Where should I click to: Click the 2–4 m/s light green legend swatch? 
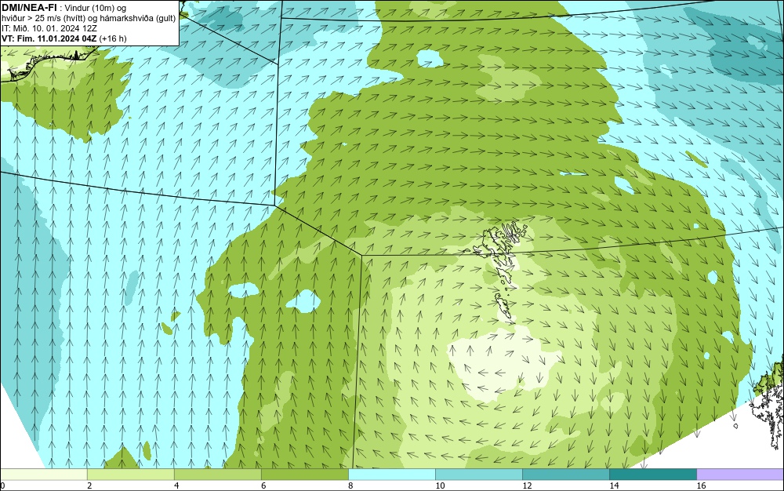coord(130,475)
